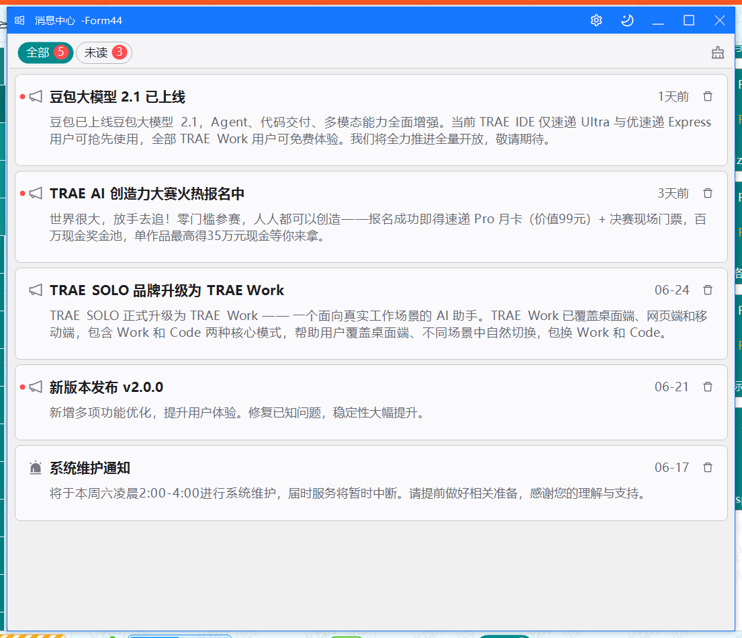Open message title TRAE SOLO 品牌升级为 TRAE Work
The width and height of the screenshot is (742, 638).
pyautogui.click(x=167, y=290)
